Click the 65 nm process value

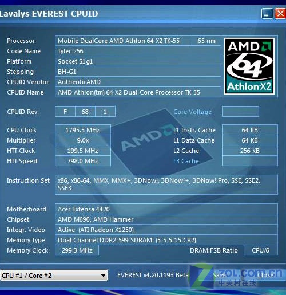[206, 41]
